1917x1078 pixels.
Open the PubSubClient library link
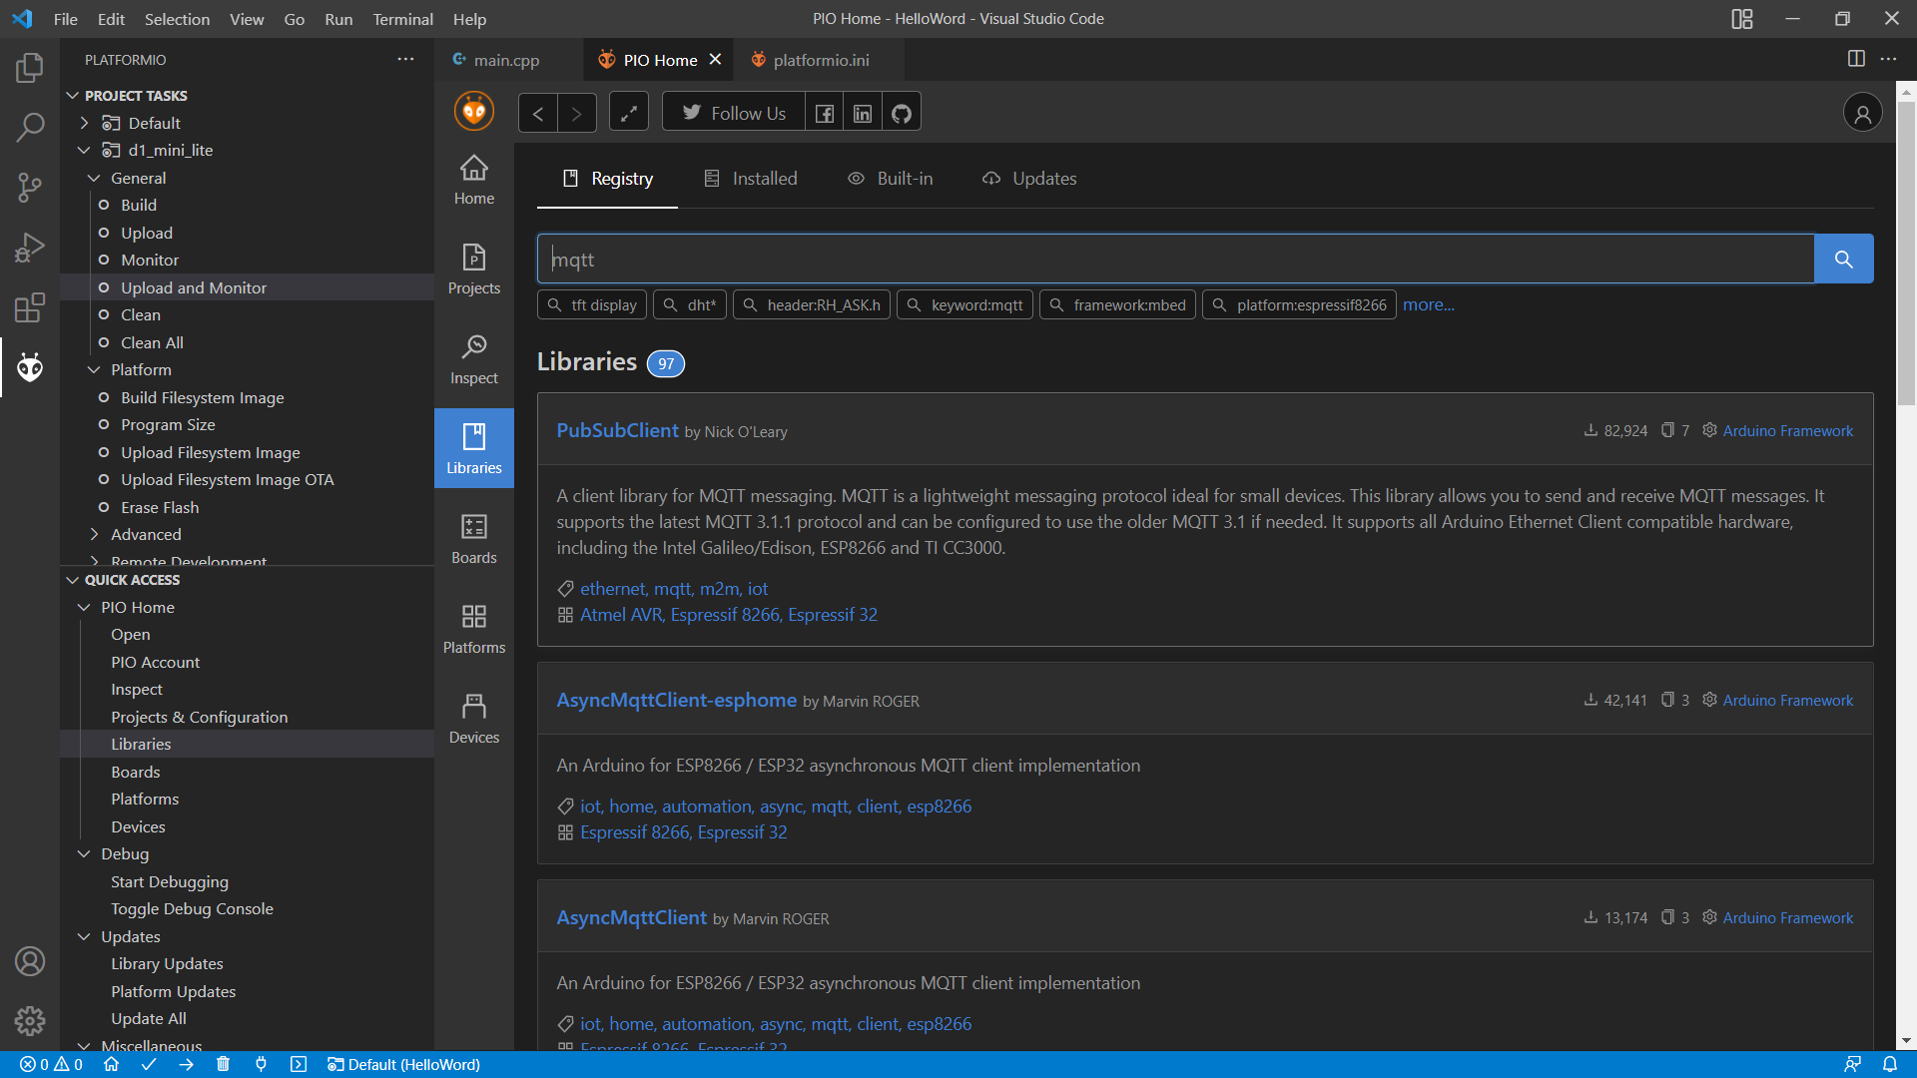617,430
